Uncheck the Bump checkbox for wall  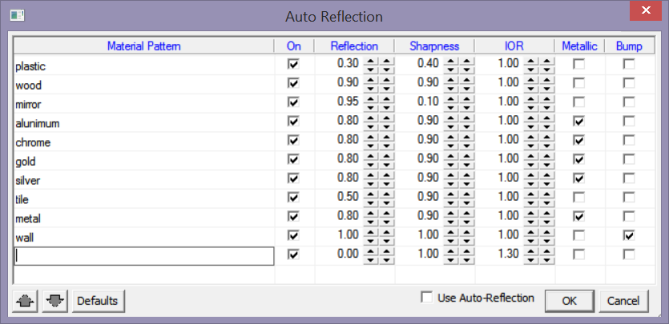coord(630,236)
